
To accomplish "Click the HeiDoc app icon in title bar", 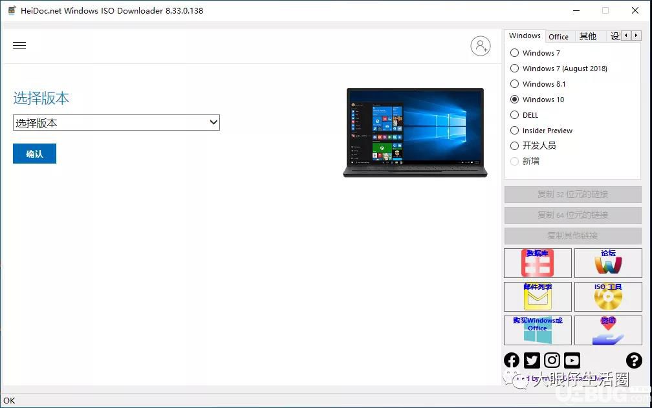I will click(12, 10).
